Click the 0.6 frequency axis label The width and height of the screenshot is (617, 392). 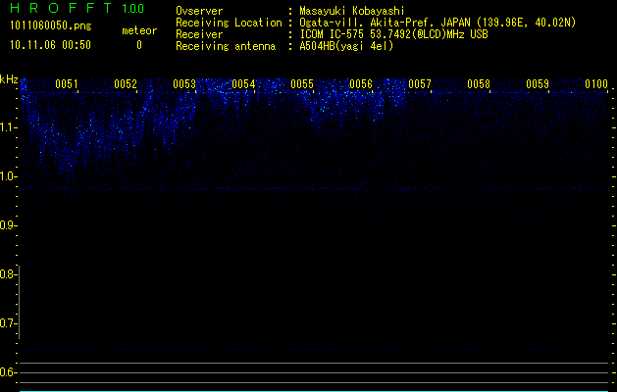pos(8,372)
